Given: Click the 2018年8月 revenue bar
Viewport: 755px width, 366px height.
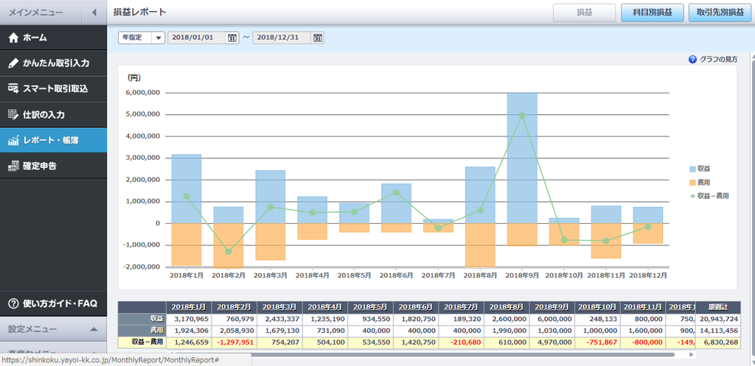Looking at the screenshot, I should pyautogui.click(x=480, y=195).
